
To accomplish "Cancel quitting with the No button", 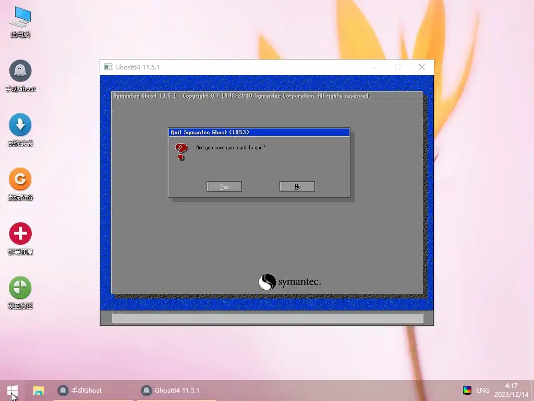I will click(x=297, y=186).
